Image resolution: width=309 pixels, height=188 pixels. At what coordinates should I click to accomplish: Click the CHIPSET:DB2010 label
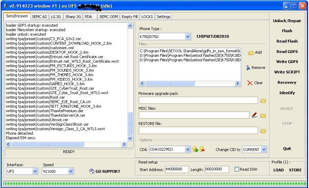coord(213,36)
